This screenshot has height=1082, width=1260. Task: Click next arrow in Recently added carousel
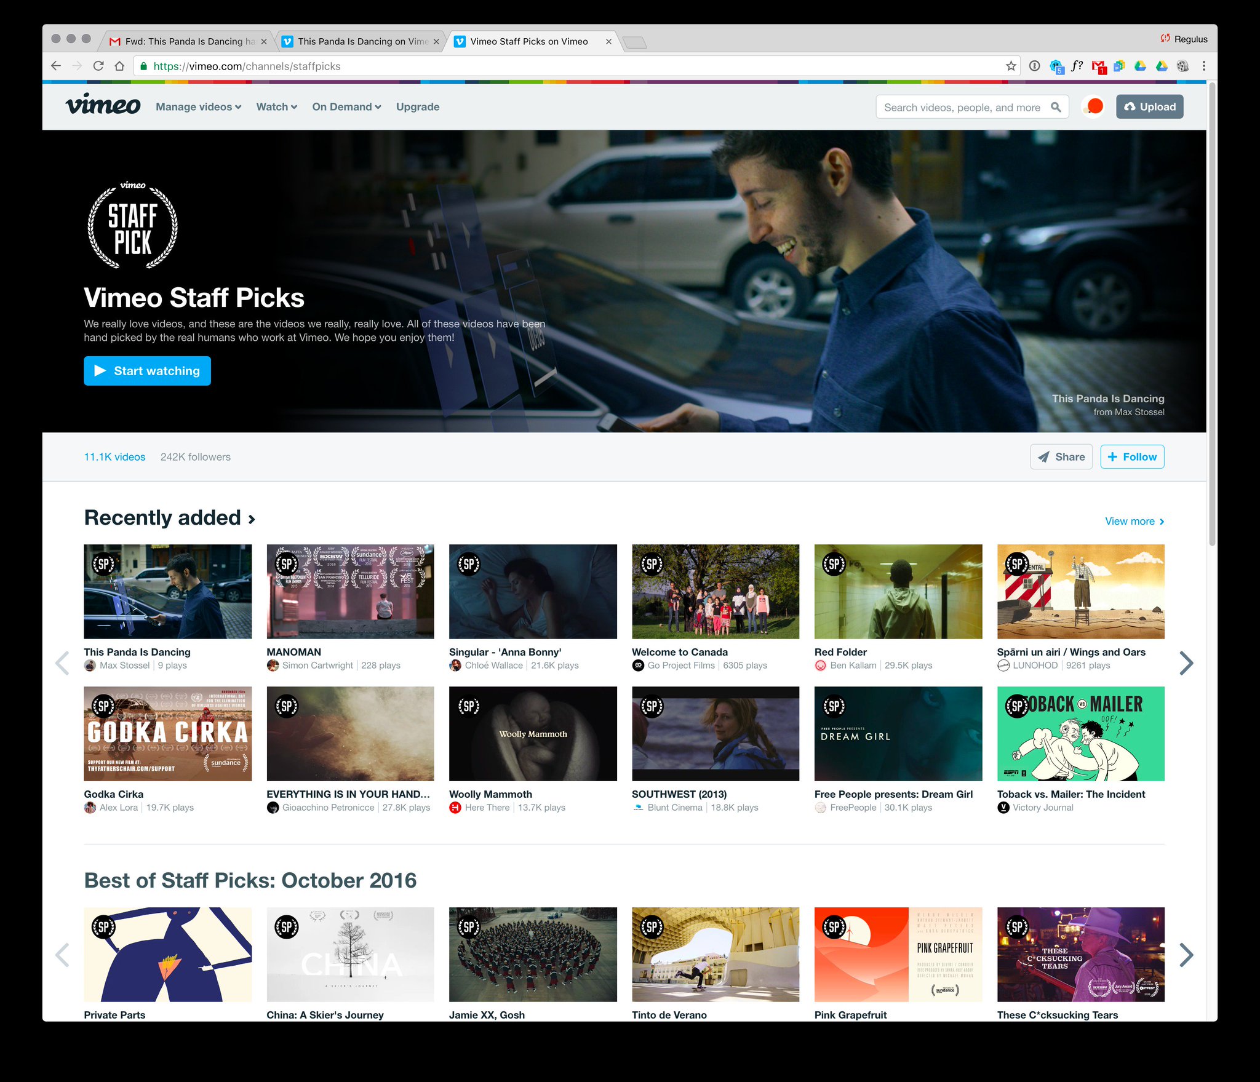pos(1186,662)
